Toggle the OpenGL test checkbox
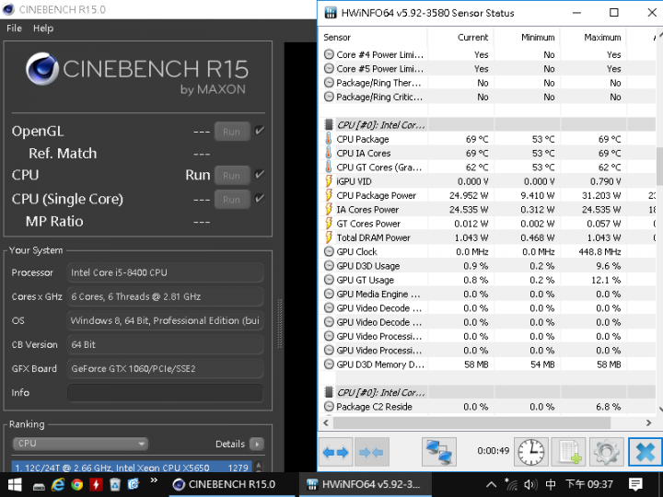Viewport: 663px width, 497px height. point(260,131)
